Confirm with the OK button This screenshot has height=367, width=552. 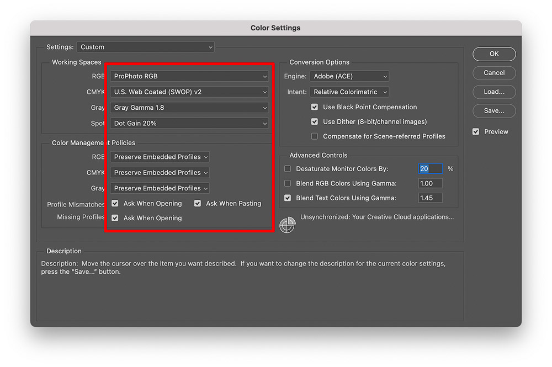[494, 54]
